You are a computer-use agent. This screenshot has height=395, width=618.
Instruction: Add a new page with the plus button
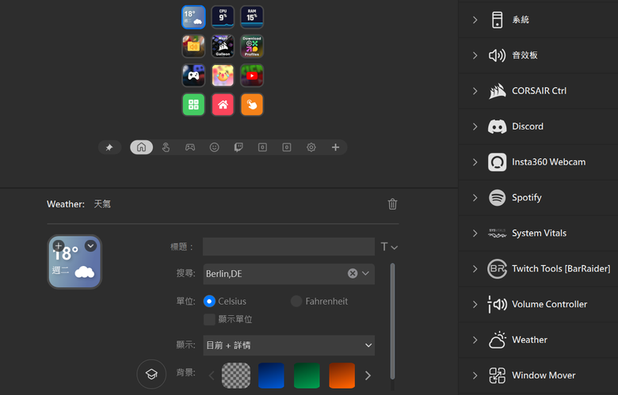coord(335,147)
